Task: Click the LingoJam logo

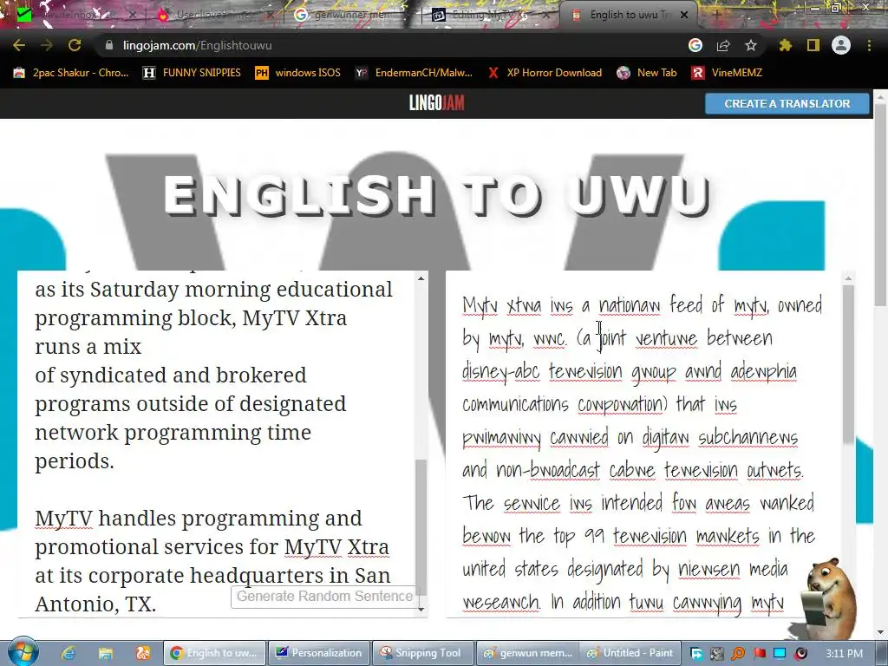Action: [x=437, y=103]
